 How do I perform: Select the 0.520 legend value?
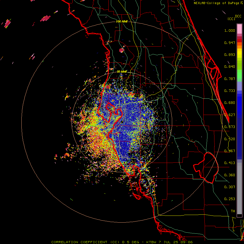(230, 139)
